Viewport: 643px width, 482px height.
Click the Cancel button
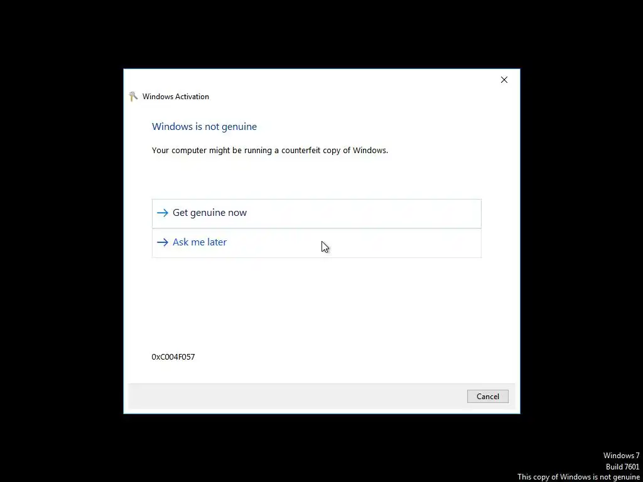coord(487,397)
